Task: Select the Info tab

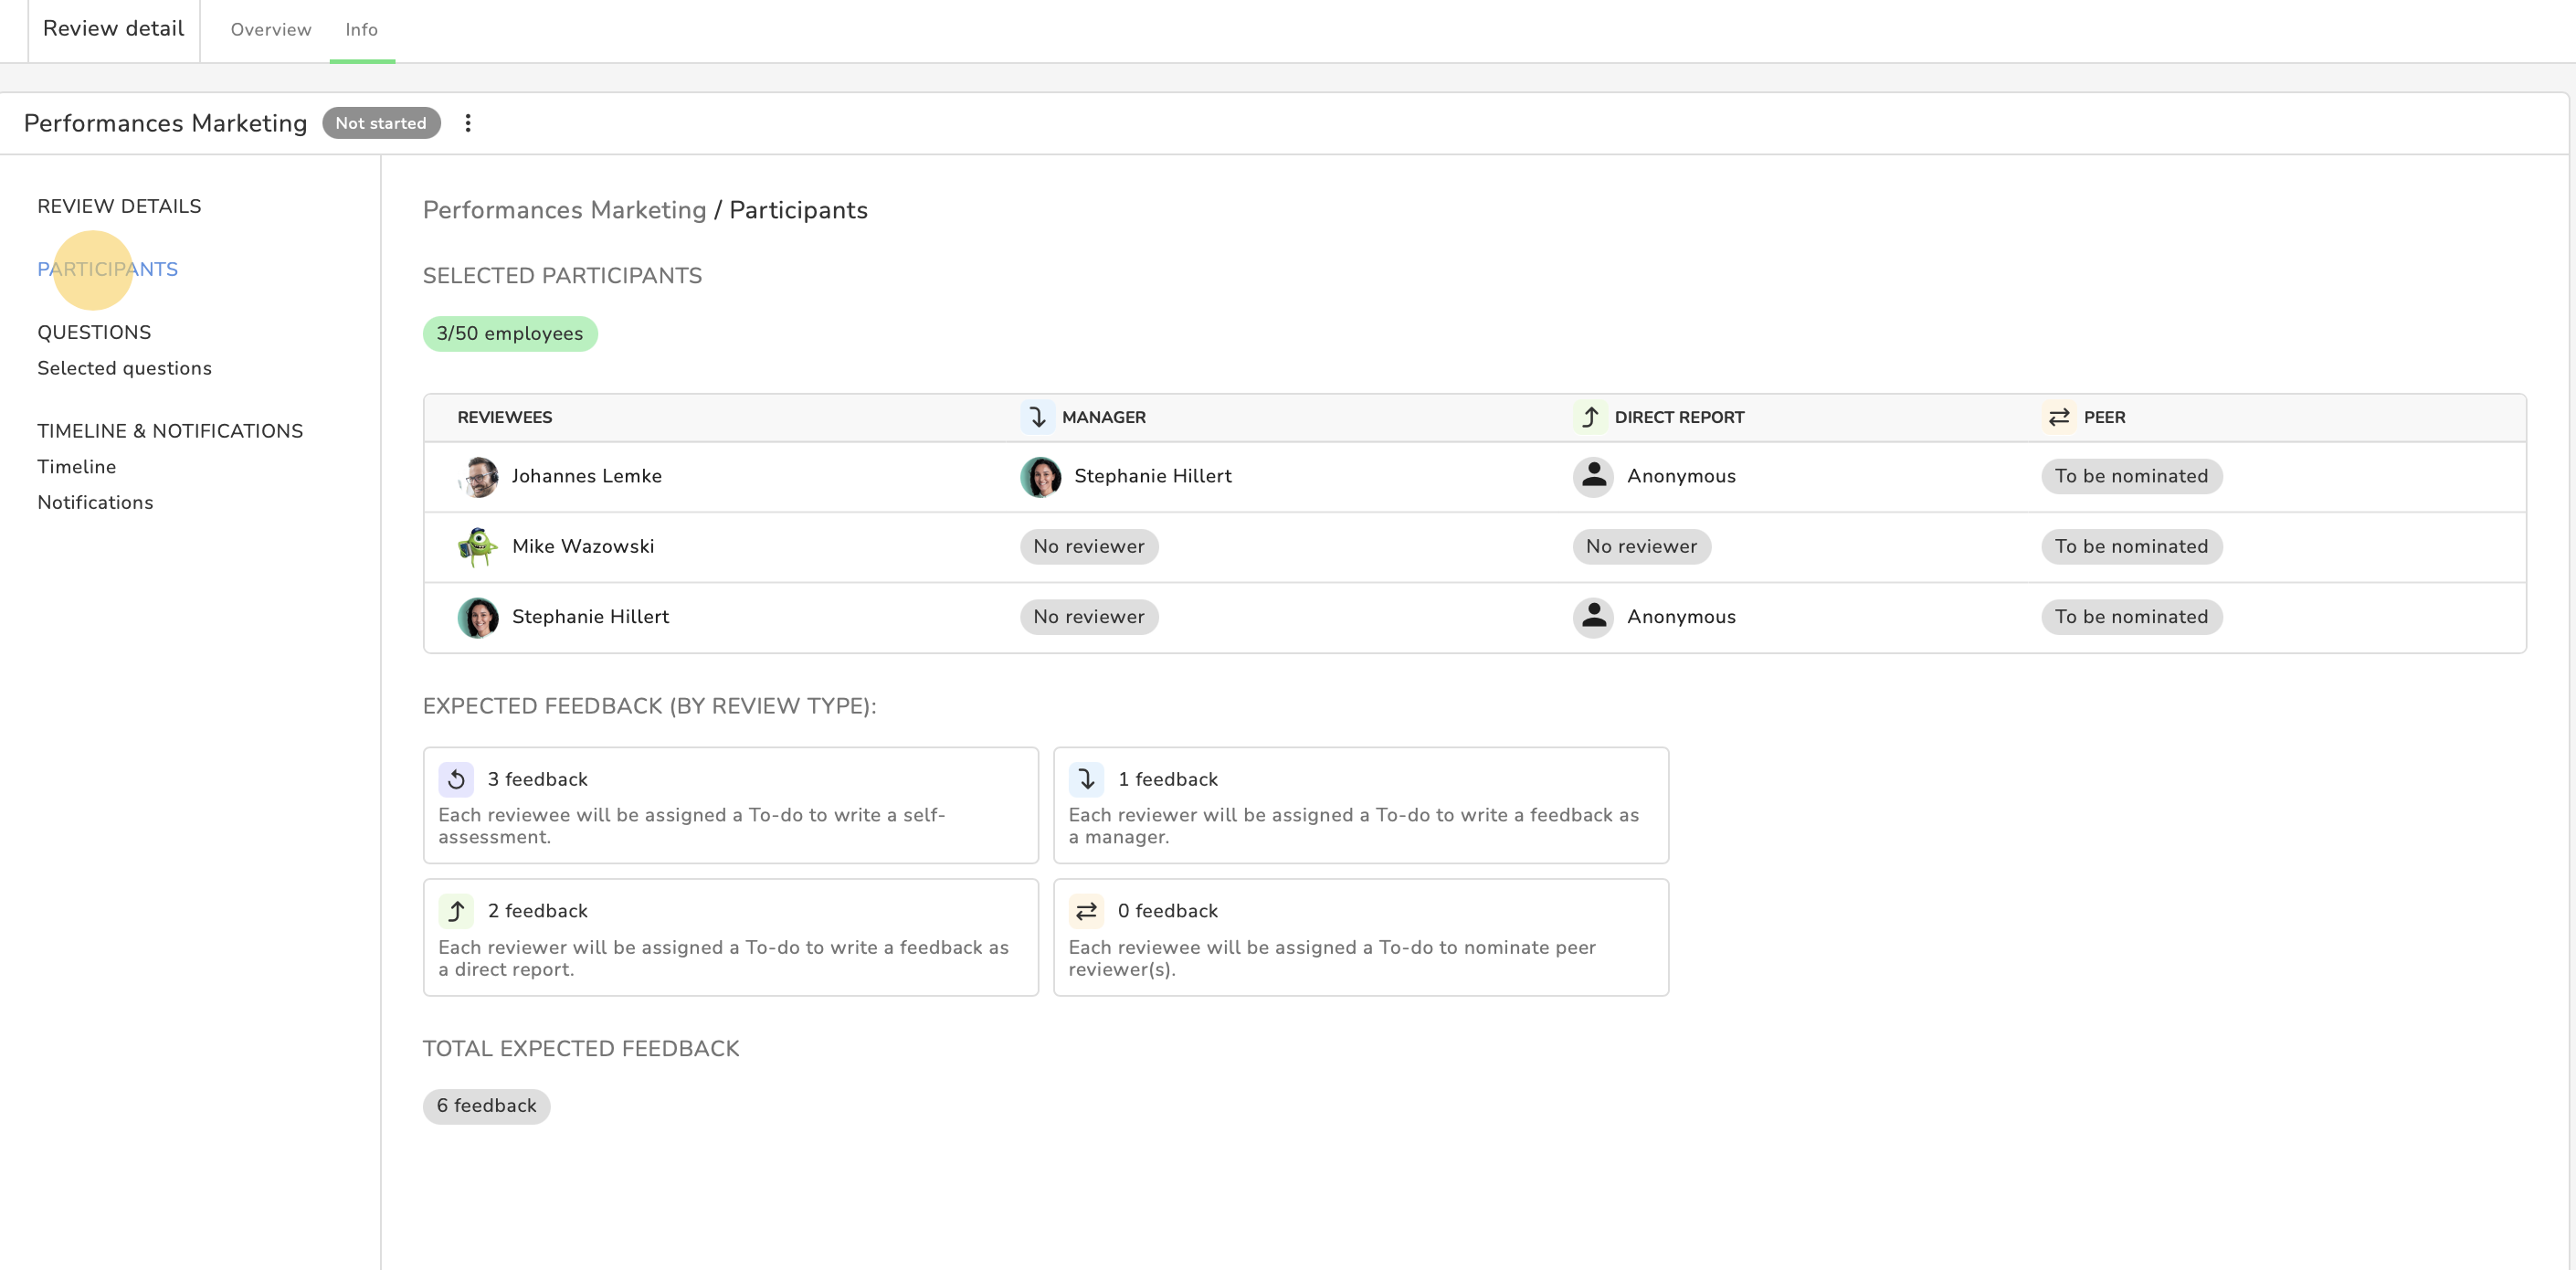Action: [x=361, y=30]
